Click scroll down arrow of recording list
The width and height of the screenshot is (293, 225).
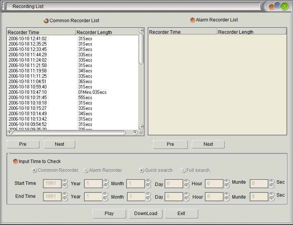point(142,127)
